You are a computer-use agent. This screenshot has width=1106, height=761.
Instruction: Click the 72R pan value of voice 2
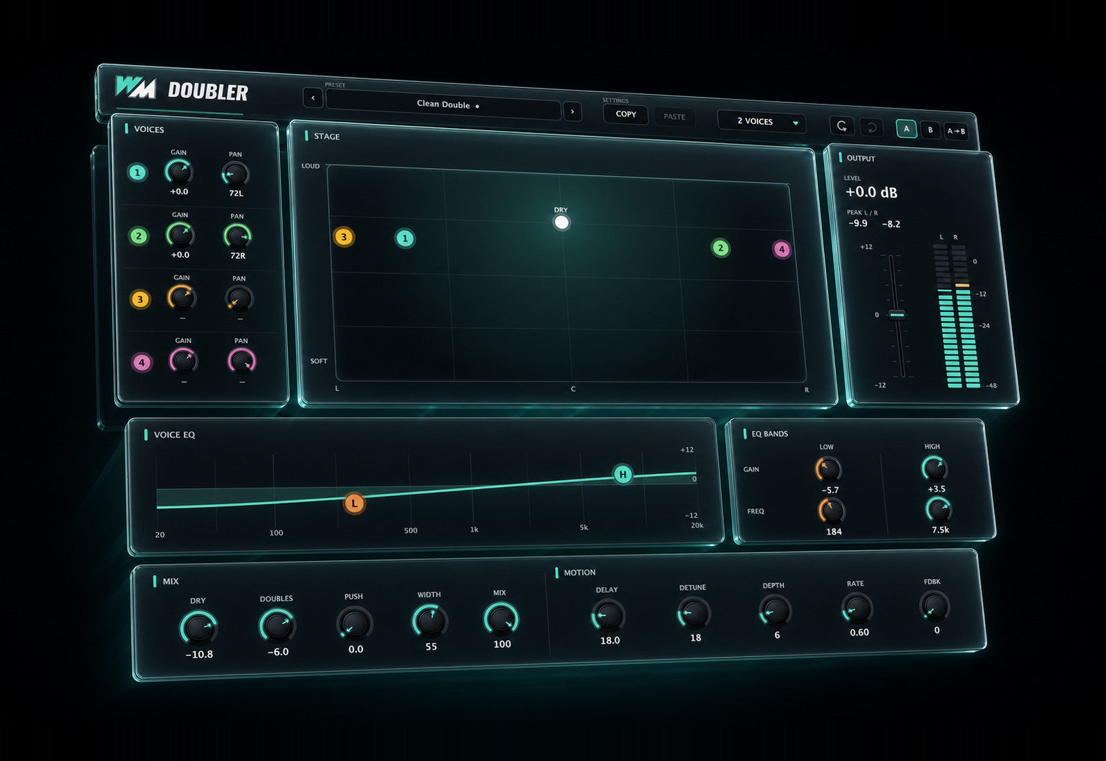(238, 256)
